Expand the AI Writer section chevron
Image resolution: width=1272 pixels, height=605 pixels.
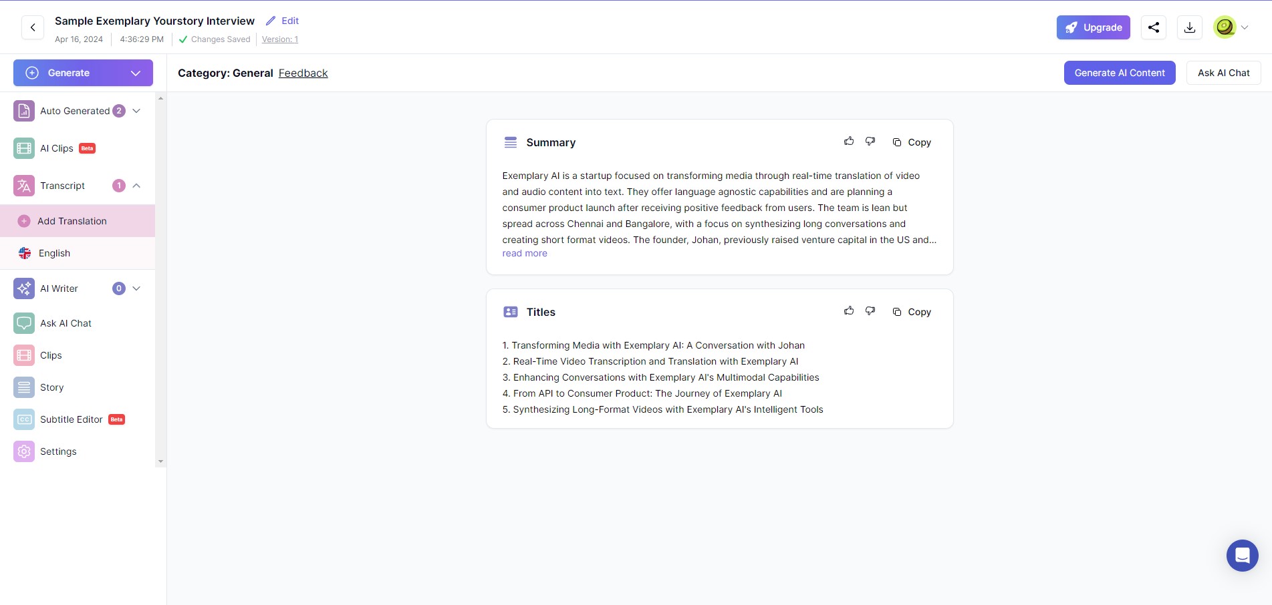click(x=136, y=288)
